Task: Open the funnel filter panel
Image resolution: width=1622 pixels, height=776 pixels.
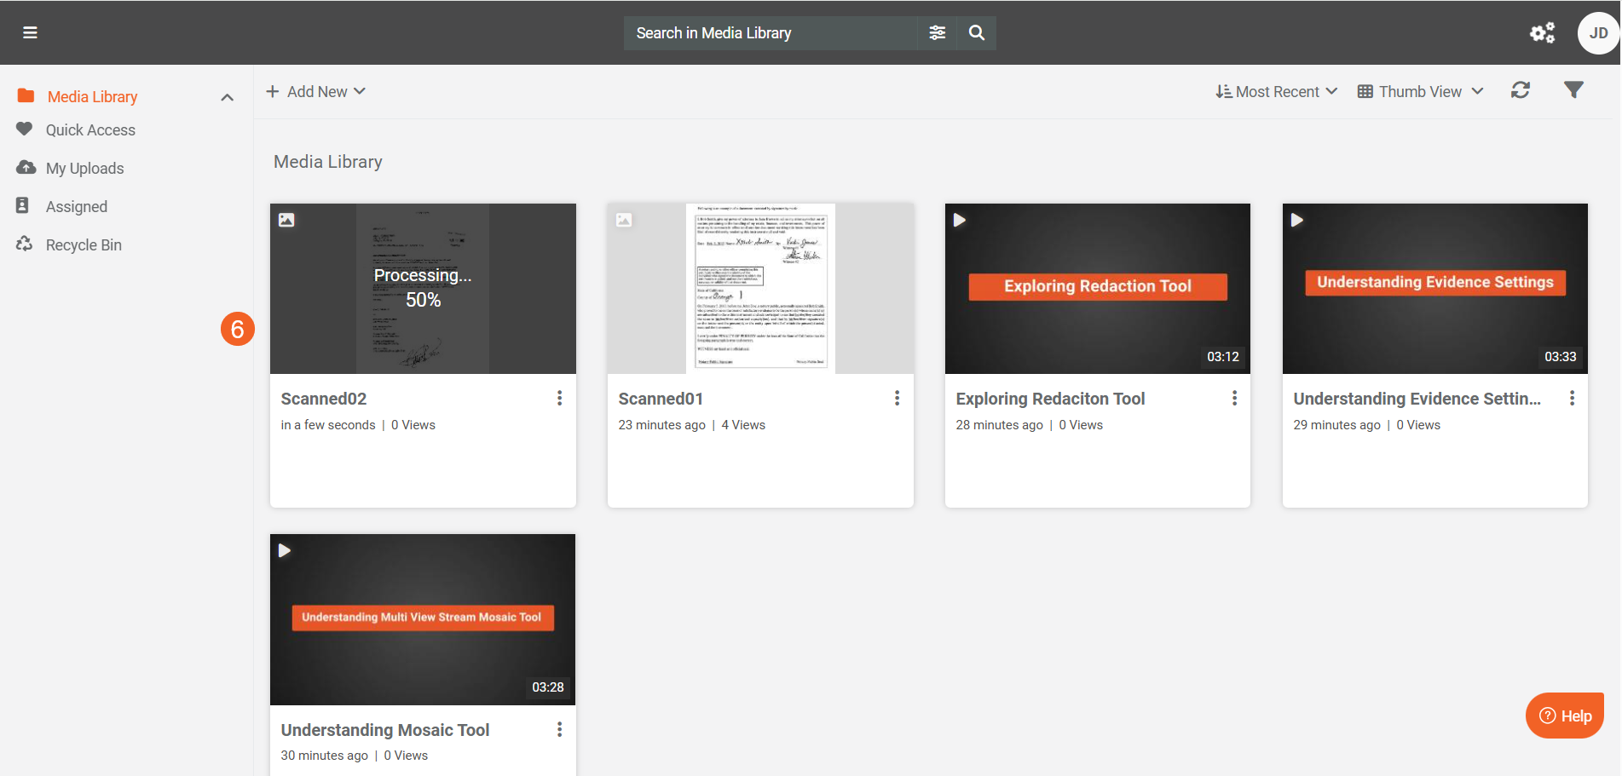Action: point(1573,90)
